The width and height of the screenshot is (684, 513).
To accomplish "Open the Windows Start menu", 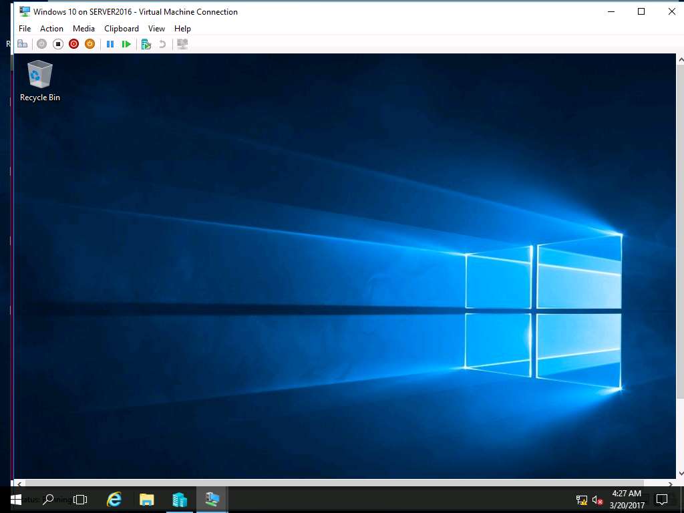I will tap(16, 500).
